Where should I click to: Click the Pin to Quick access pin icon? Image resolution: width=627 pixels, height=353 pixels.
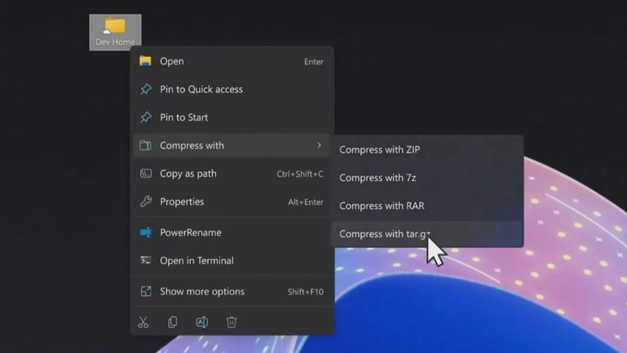point(147,89)
